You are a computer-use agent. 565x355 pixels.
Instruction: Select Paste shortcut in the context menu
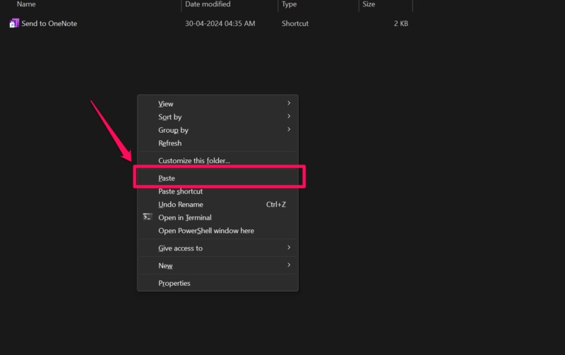pyautogui.click(x=180, y=191)
